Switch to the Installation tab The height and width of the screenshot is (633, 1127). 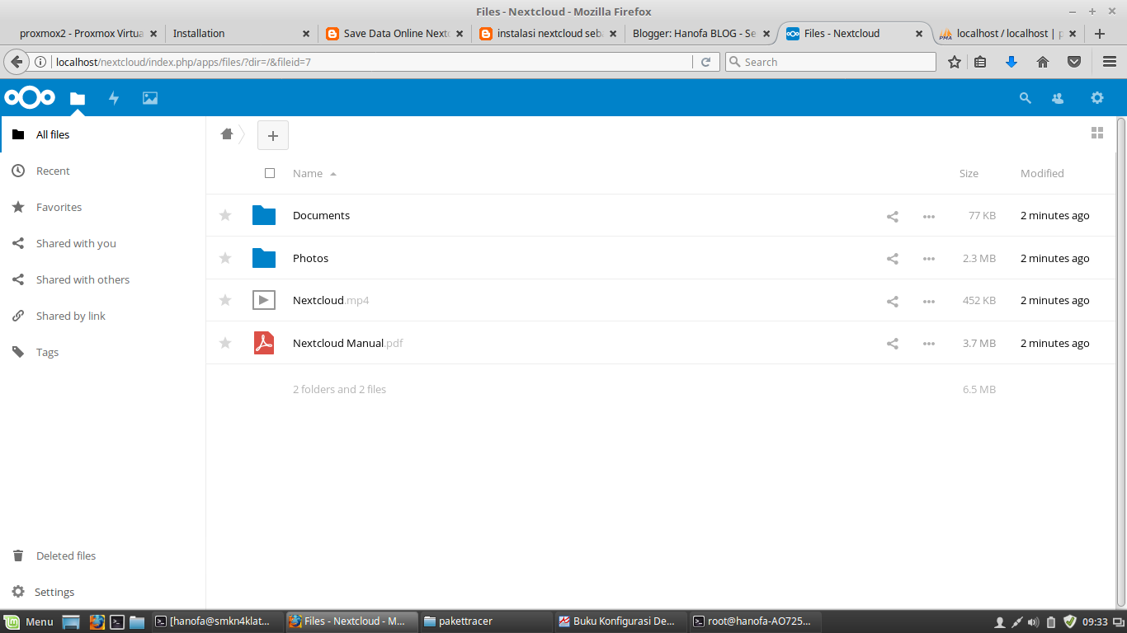tap(240, 34)
